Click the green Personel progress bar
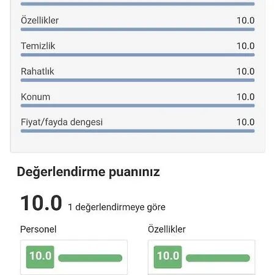Image resolution: width=275 pixels, height=275 pixels. [90, 258]
